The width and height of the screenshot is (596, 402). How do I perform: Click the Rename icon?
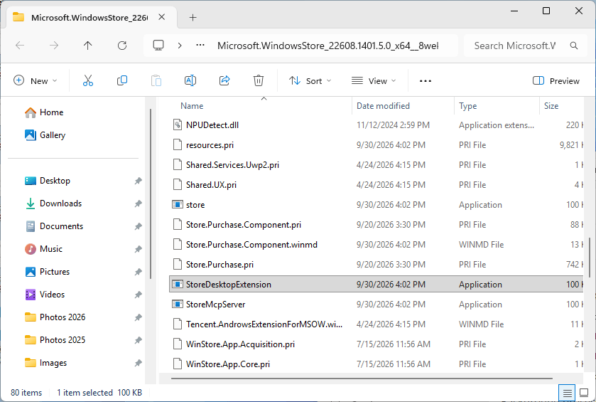pyautogui.click(x=190, y=80)
